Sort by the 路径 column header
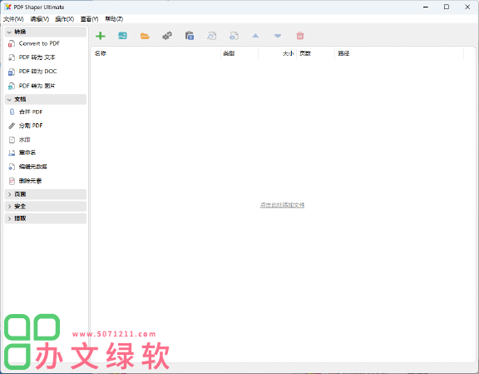Image resolution: width=479 pixels, height=374 pixels. 399,53
